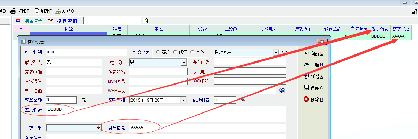Click the 新增 A add record button
Screen dimensions: 418x139
pyautogui.click(x=313, y=76)
